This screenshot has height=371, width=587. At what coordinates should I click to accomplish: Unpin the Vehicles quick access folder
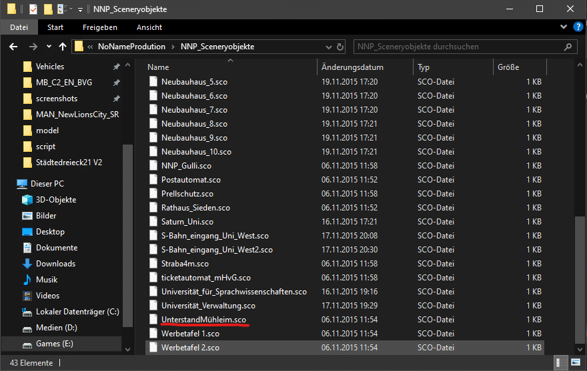pyautogui.click(x=117, y=67)
